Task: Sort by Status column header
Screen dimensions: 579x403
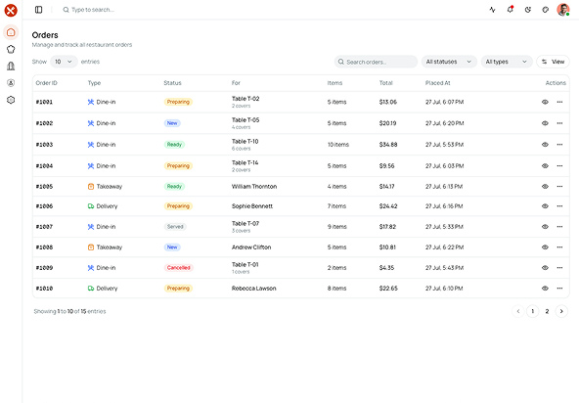Action: [x=172, y=83]
